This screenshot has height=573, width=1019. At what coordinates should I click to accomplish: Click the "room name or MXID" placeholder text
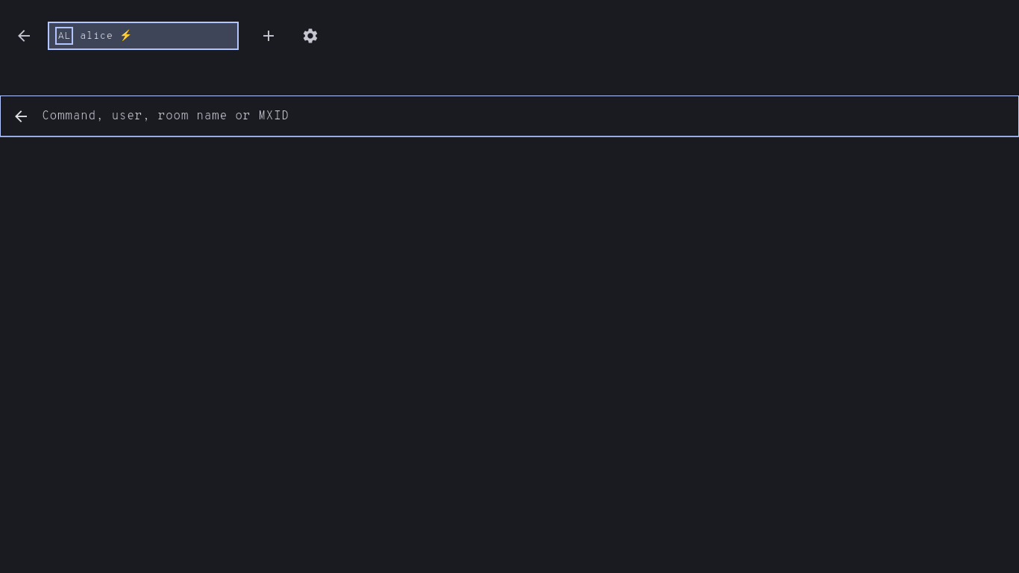223,116
